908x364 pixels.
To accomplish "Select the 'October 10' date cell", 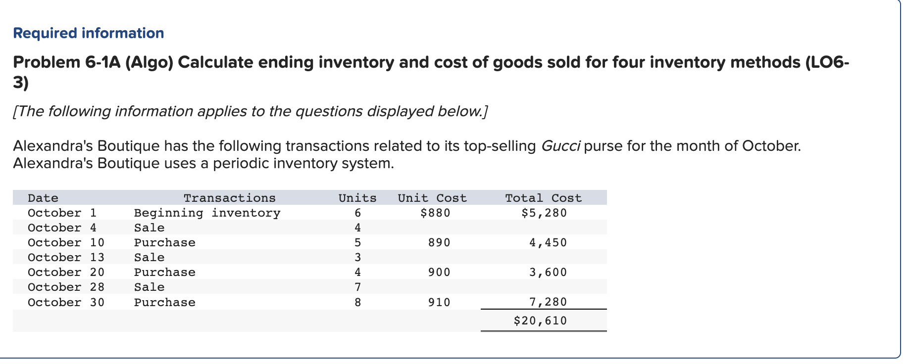I will [x=66, y=243].
